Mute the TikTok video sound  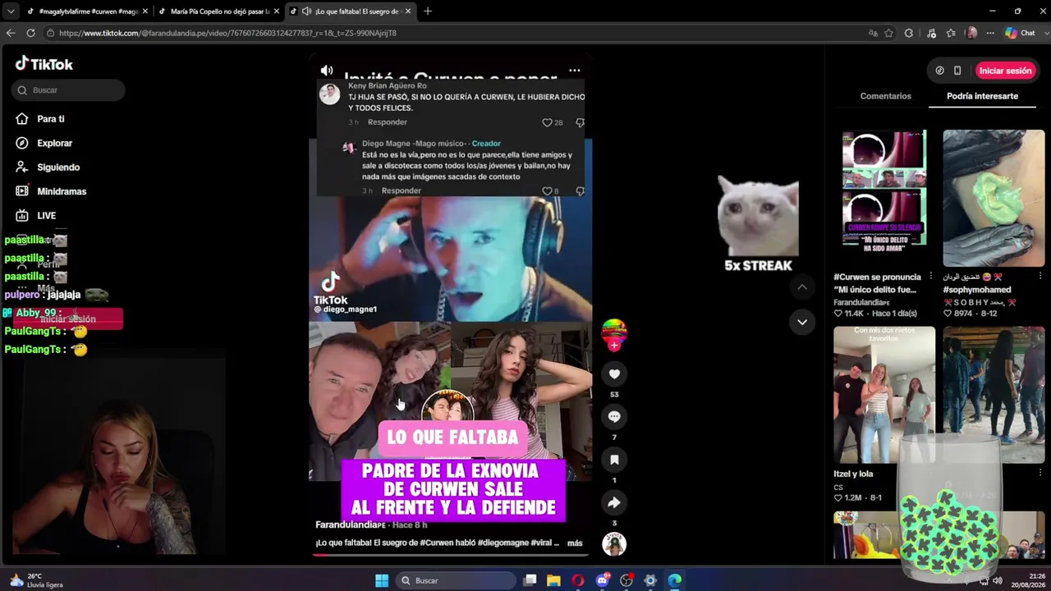(327, 71)
